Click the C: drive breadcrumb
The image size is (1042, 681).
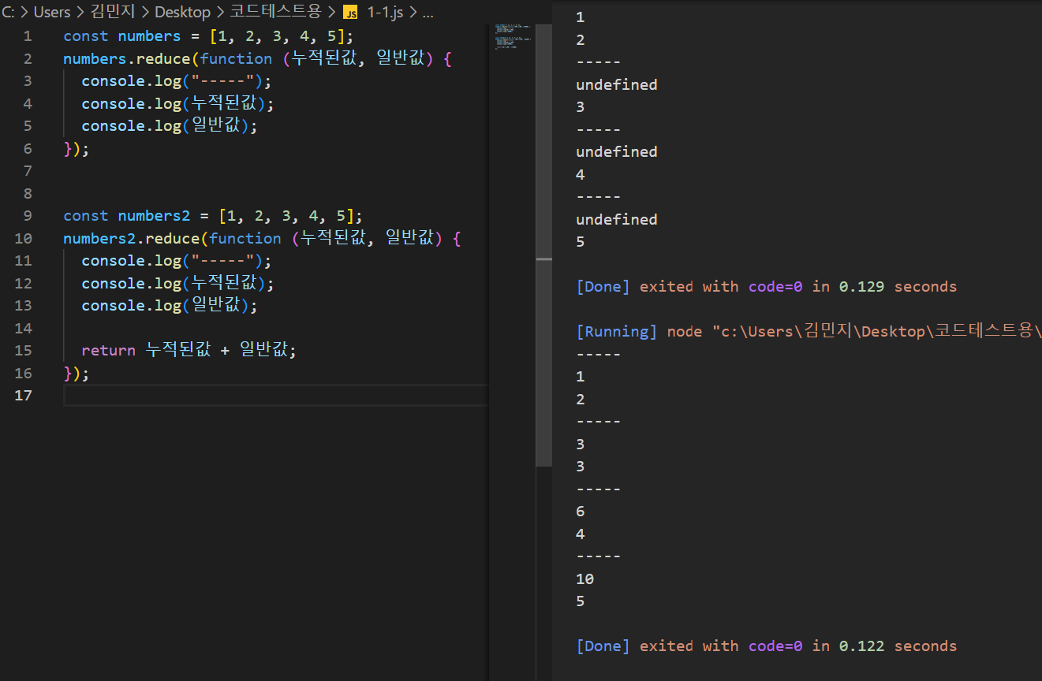[x=8, y=13]
